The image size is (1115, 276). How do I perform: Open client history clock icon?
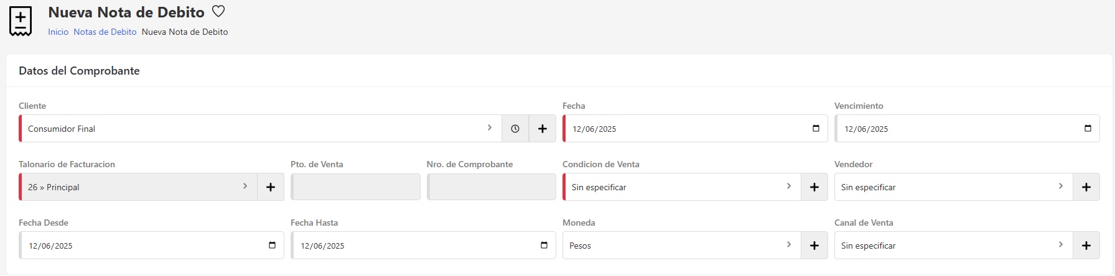(x=515, y=129)
